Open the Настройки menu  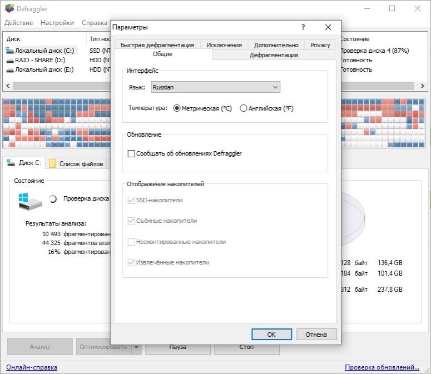[57, 23]
